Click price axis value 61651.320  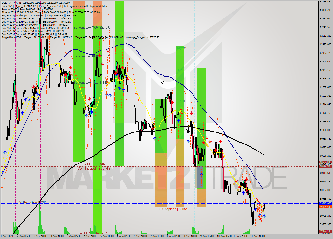pos(325,96)
